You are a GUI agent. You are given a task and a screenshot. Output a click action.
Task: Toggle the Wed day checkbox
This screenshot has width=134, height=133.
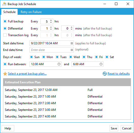pos(71,57)
